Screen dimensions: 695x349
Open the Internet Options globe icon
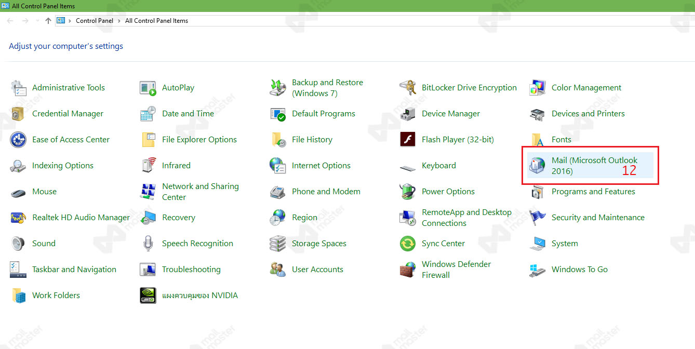[x=277, y=166]
